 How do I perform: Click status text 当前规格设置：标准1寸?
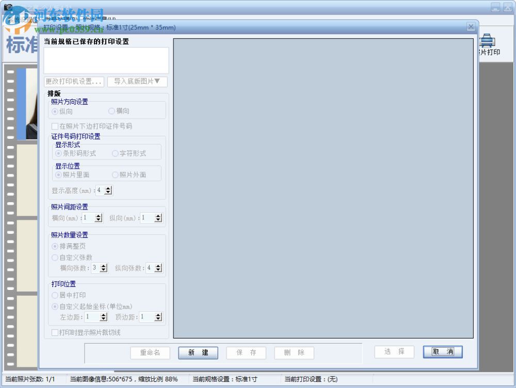(225, 379)
